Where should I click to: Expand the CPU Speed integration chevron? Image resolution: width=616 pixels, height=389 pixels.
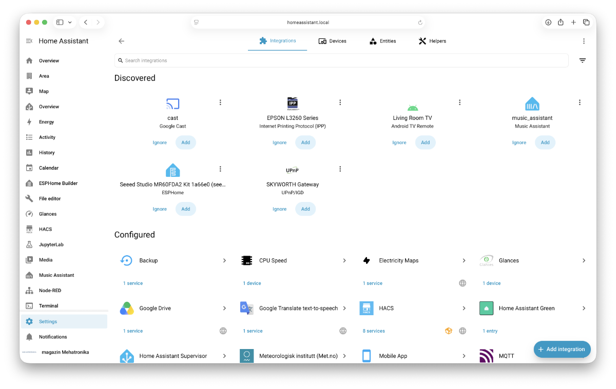click(x=344, y=260)
